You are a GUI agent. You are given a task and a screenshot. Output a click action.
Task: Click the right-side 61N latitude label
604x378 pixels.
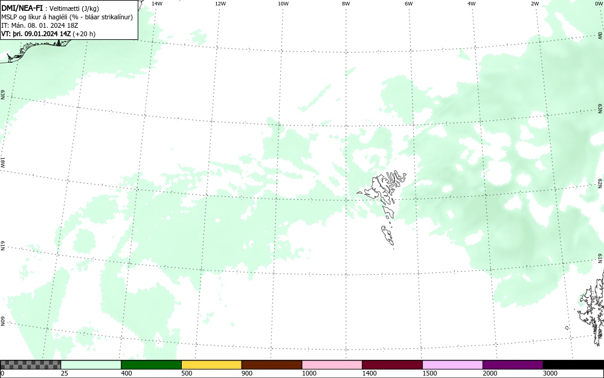click(600, 258)
